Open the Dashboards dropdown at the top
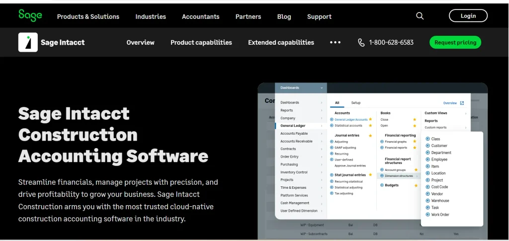This screenshot has width=509, height=241. point(301,88)
